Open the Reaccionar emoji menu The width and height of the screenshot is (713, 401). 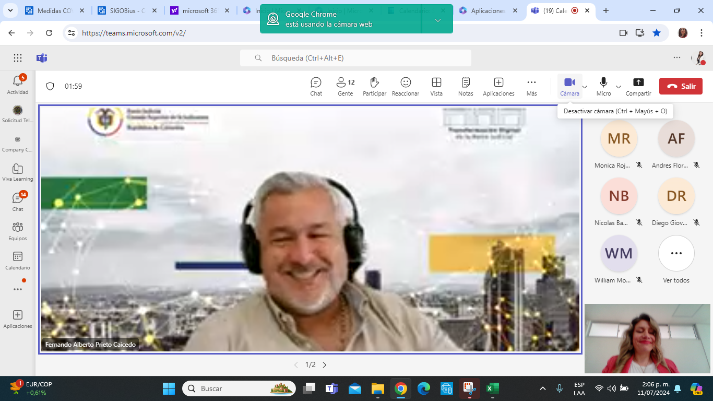click(x=406, y=86)
